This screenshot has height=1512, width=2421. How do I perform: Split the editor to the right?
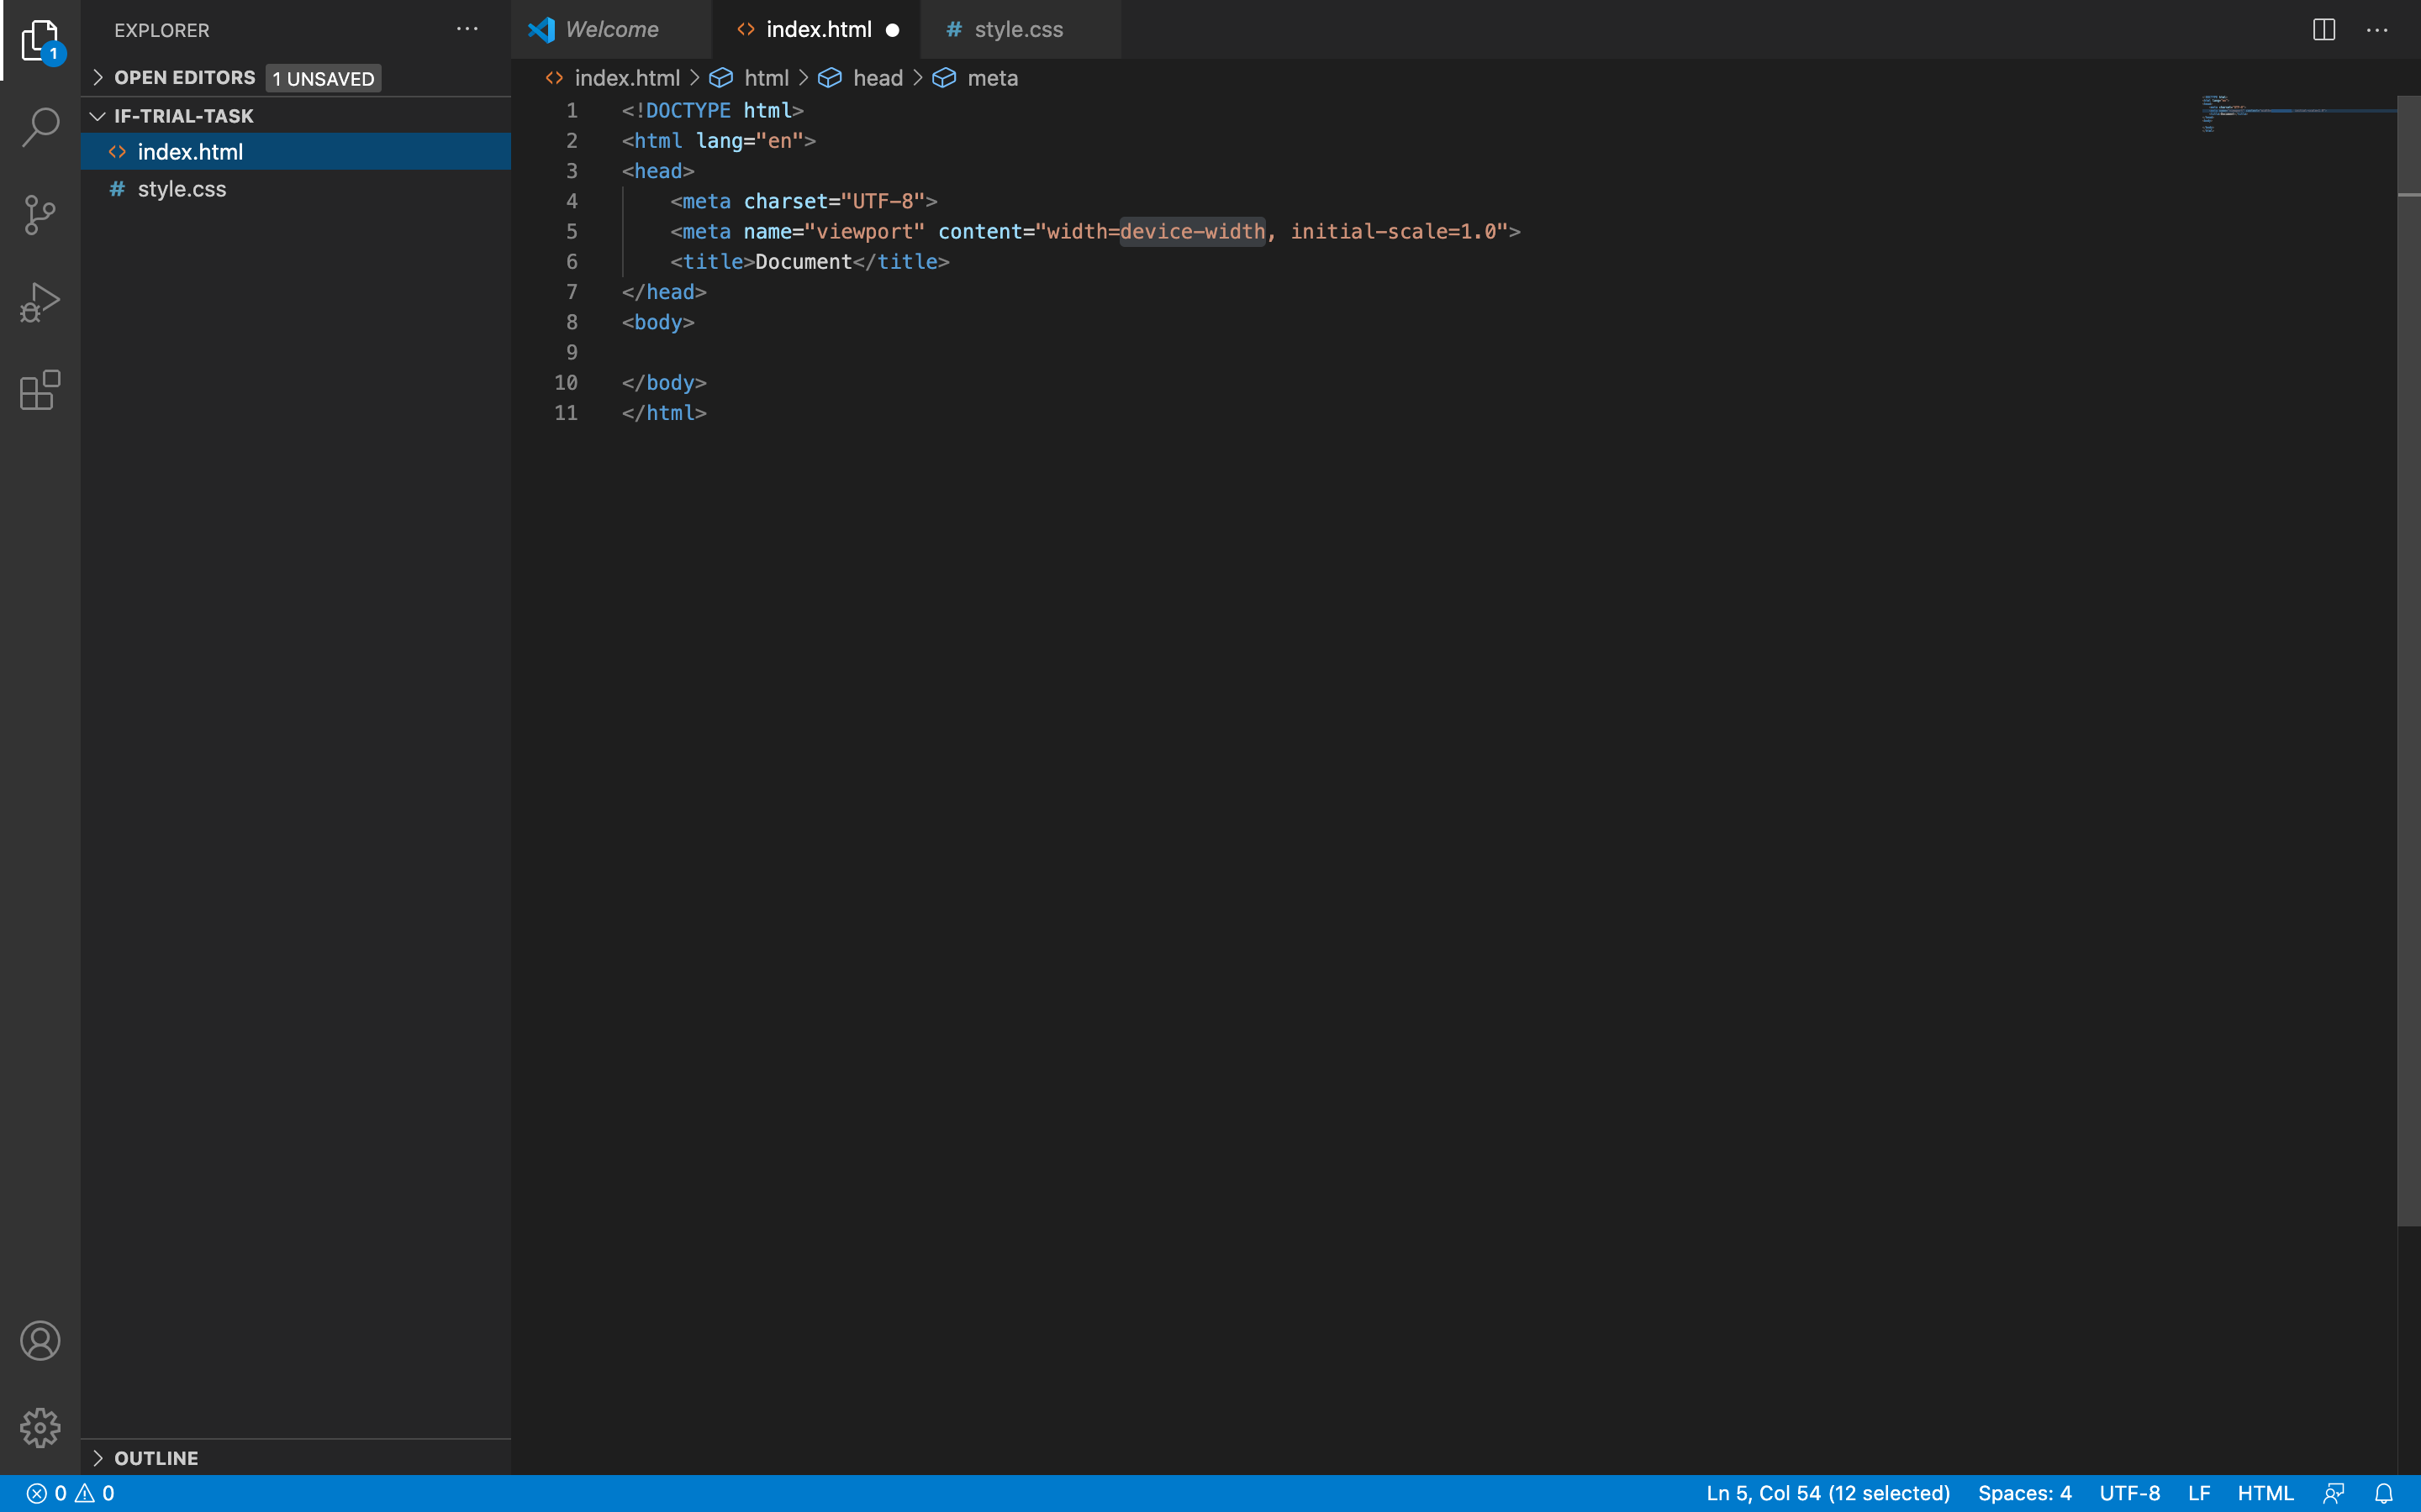(x=2322, y=29)
